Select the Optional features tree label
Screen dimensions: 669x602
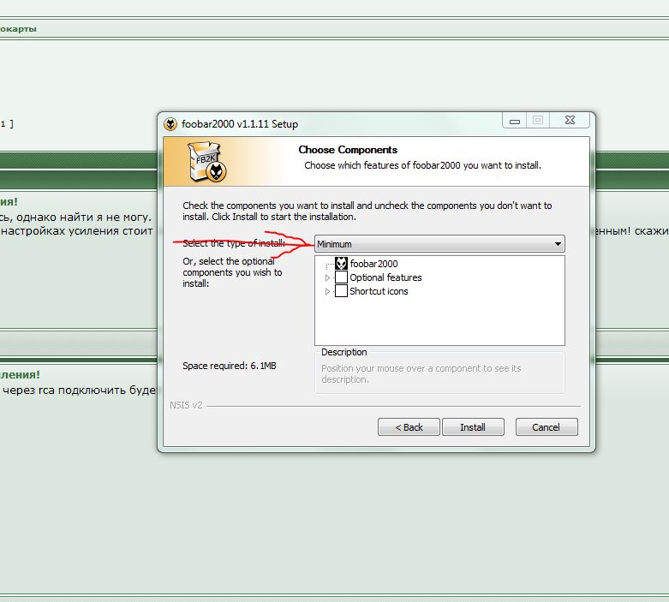(x=385, y=277)
